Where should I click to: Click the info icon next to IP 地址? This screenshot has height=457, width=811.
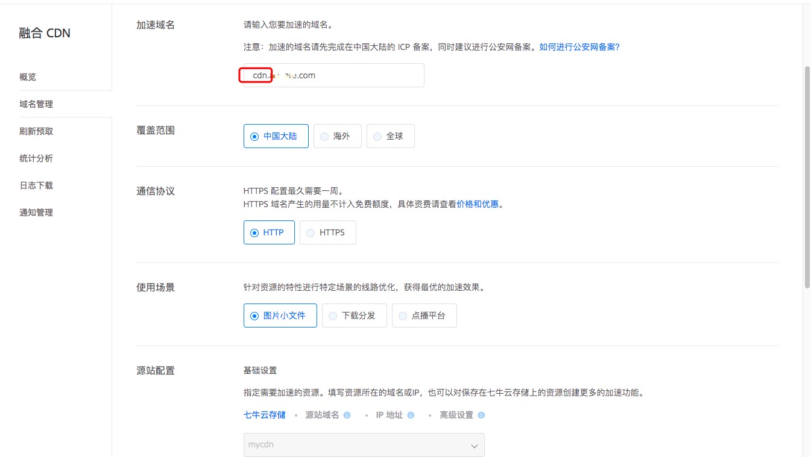[411, 415]
